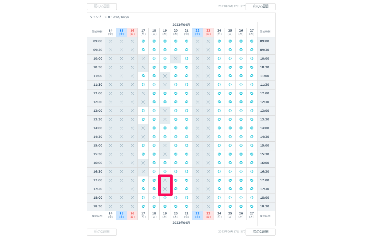The height and width of the screenshot is (236, 383).
Task: Click the lower 前の2週間 button
Action: pos(102,231)
